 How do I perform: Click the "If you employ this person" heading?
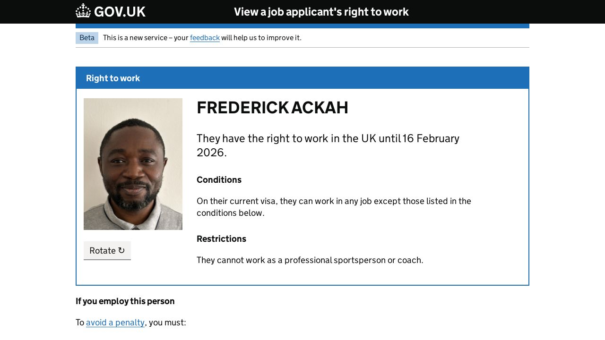[125, 301]
